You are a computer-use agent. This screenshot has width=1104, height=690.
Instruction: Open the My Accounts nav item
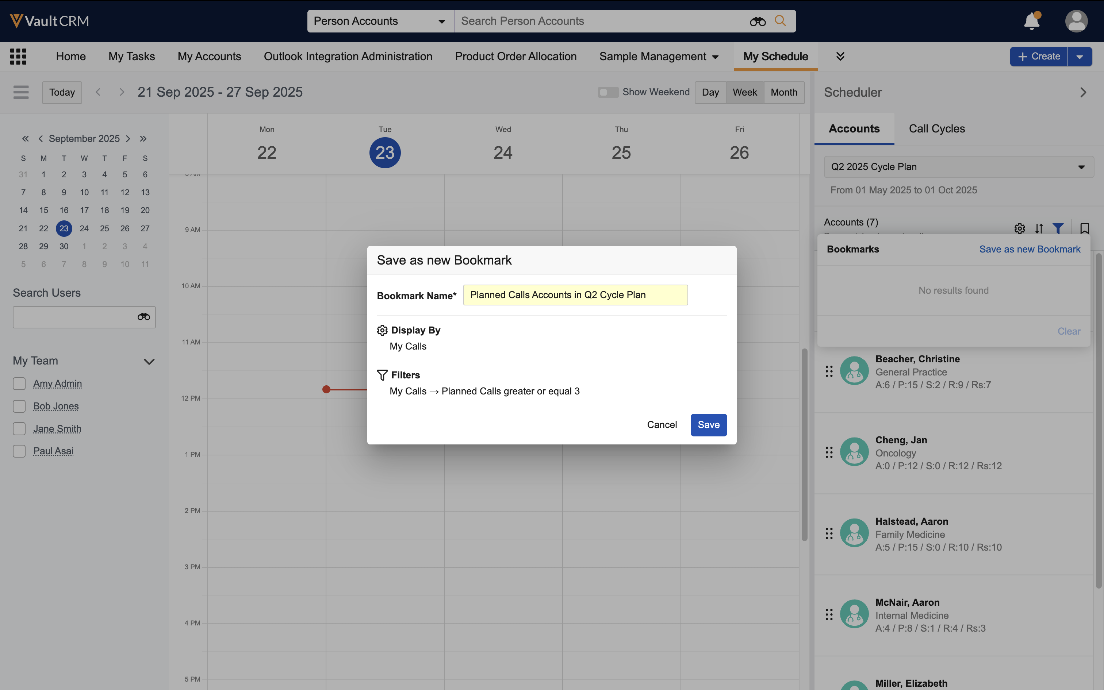tap(209, 56)
